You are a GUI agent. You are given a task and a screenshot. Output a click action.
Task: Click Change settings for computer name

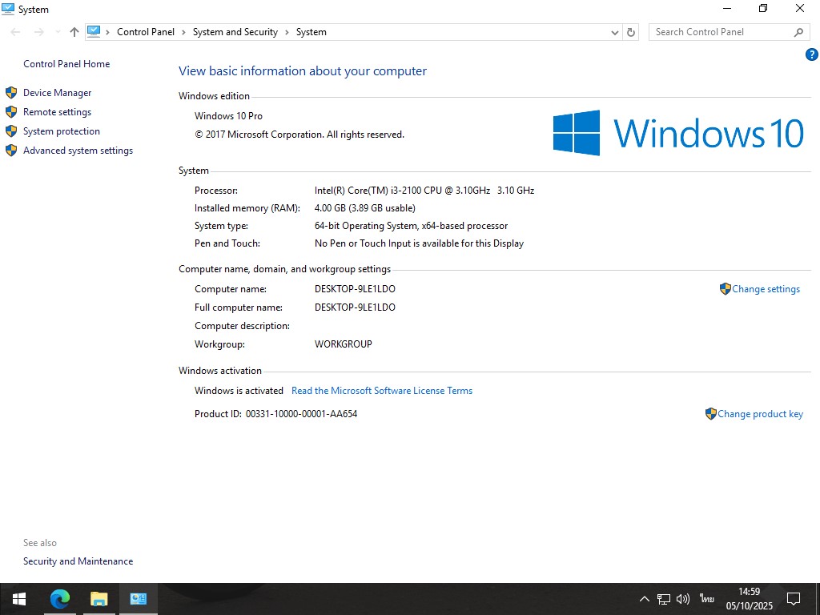click(x=766, y=289)
